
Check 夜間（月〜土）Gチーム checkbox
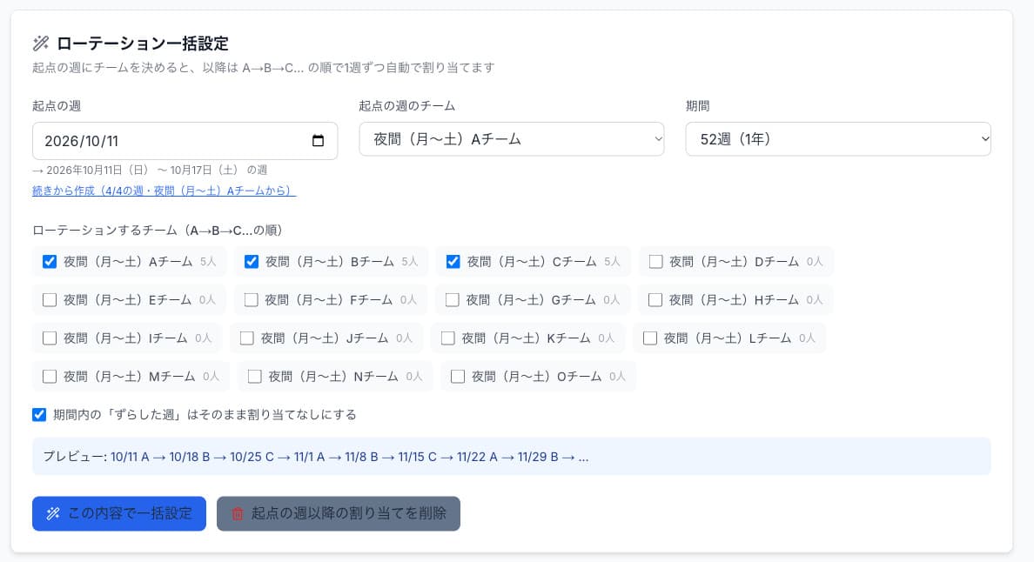[x=453, y=300]
